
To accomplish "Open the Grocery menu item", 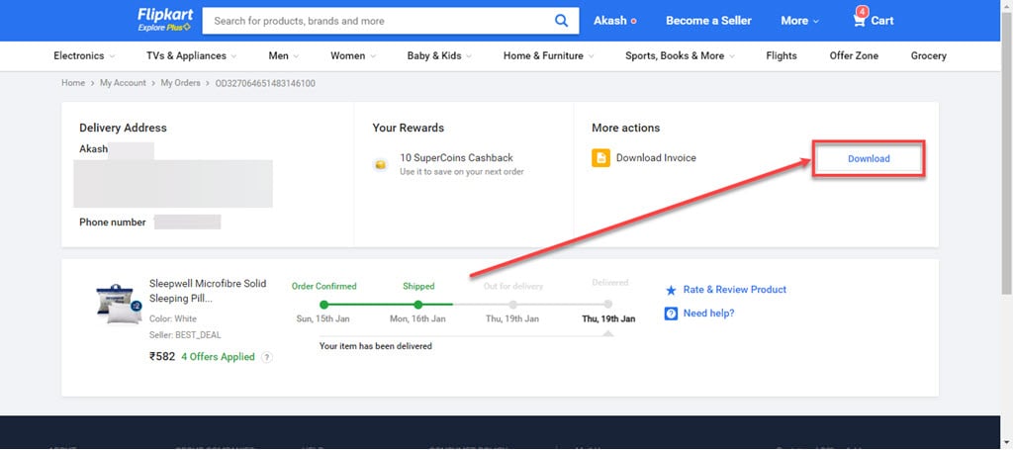I will point(928,55).
